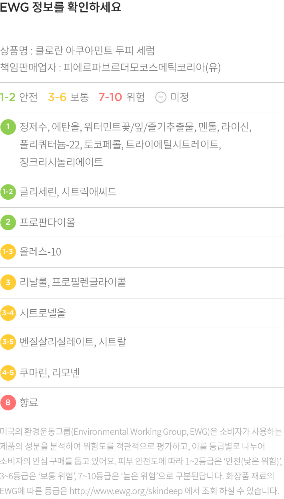This screenshot has height=499, width=284.
Task: Click the green grade 1 badge
Action: click(x=8, y=127)
